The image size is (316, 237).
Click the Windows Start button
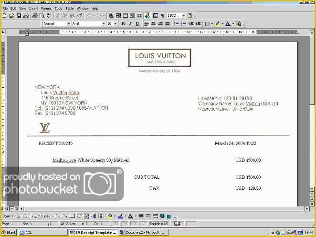tap(9, 232)
